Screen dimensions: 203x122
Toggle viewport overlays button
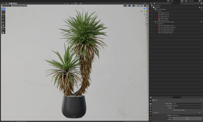point(132,6)
